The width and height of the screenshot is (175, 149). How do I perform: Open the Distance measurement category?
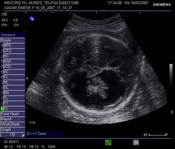point(13,35)
